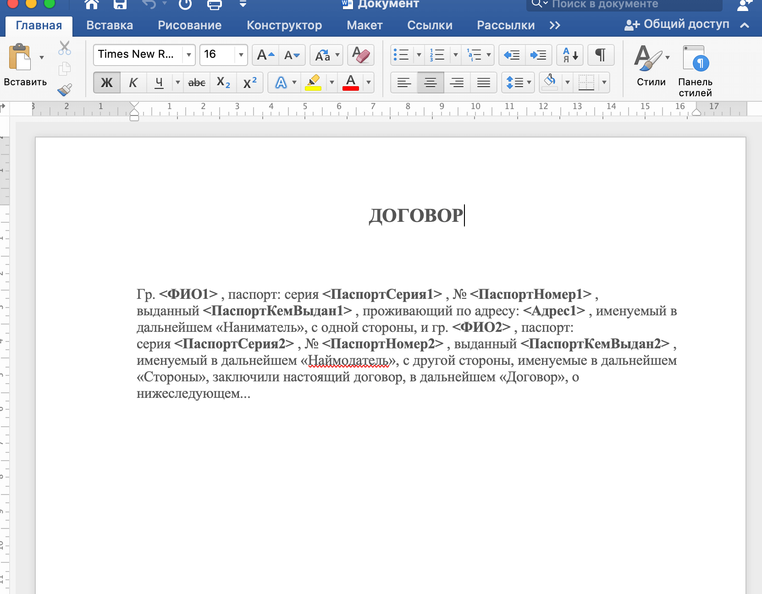Expand highlight color options arrow
Screen dimensions: 762x594
point(331,82)
